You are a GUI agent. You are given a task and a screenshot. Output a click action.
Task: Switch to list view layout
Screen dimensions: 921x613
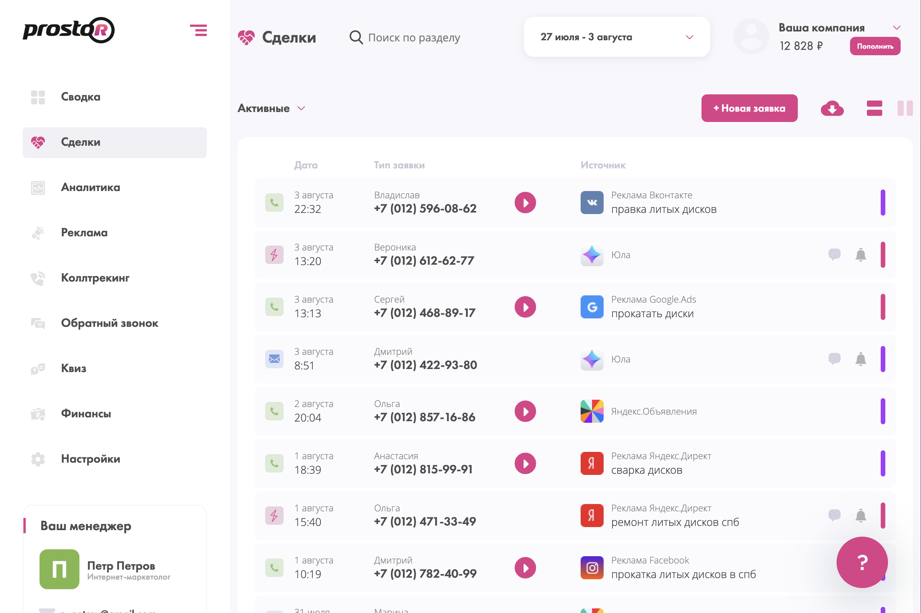(x=874, y=108)
